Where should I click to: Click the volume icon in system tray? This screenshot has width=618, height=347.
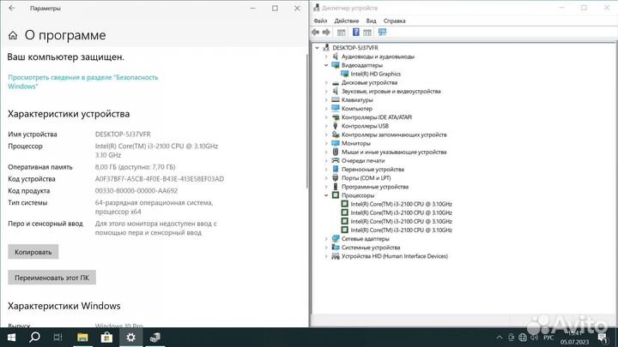click(x=535, y=338)
